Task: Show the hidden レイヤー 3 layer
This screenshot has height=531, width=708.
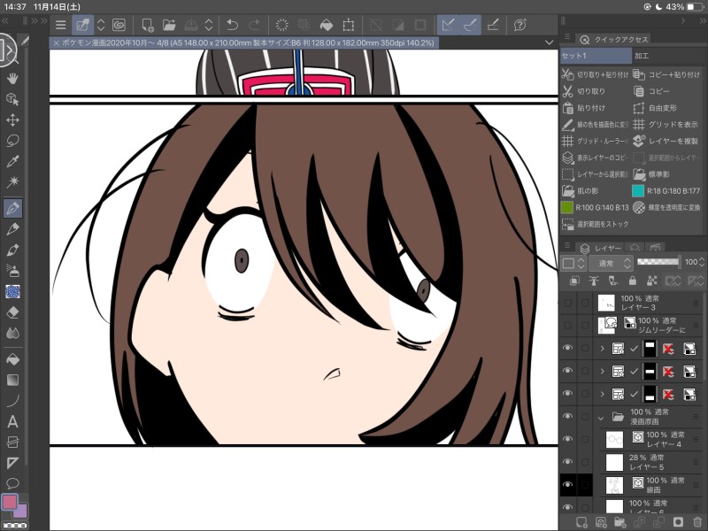Action: pyautogui.click(x=568, y=303)
